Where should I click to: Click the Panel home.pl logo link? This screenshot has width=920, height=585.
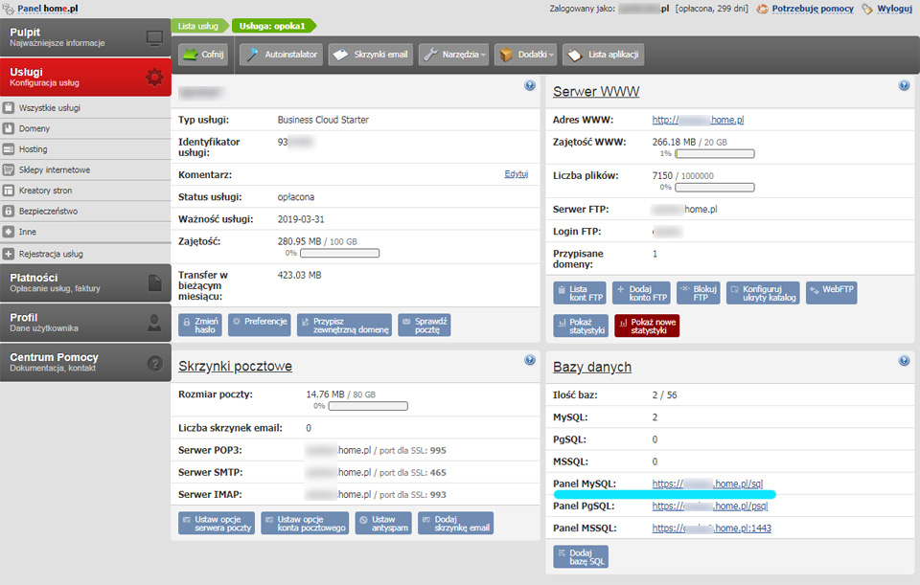coord(48,9)
